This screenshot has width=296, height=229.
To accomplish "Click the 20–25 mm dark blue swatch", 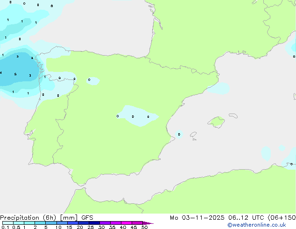I will click(x=84, y=223).
